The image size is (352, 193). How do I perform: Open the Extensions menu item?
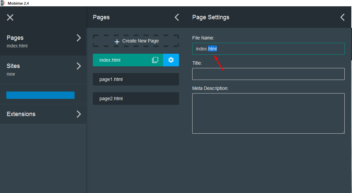click(x=21, y=114)
